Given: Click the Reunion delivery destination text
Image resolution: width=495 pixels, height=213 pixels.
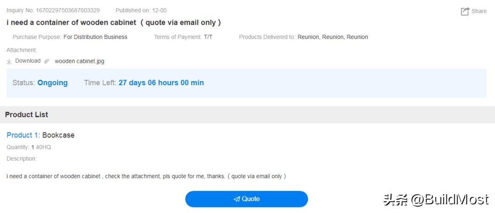Looking at the screenshot, I should (x=332, y=37).
